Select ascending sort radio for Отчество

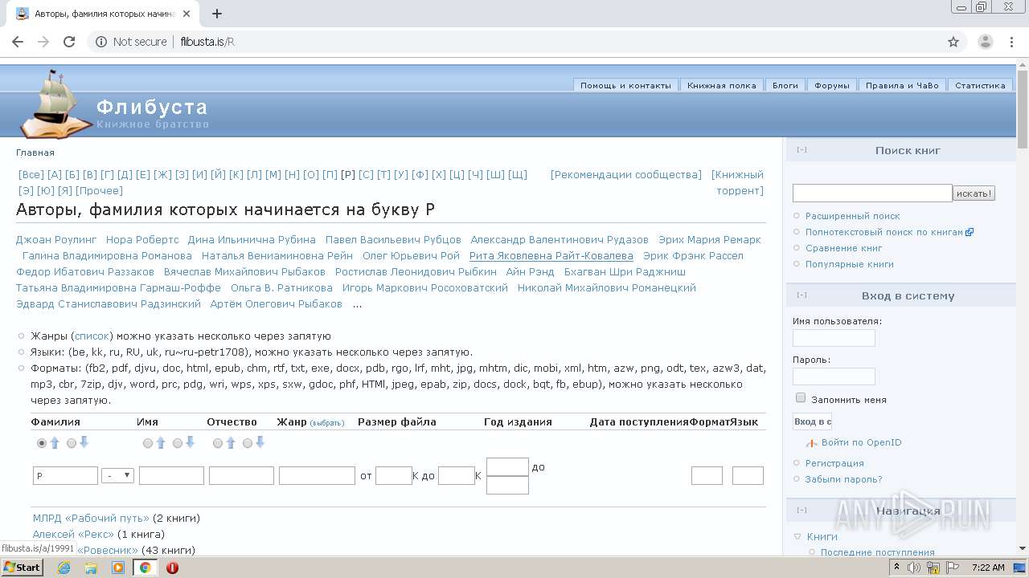(218, 443)
